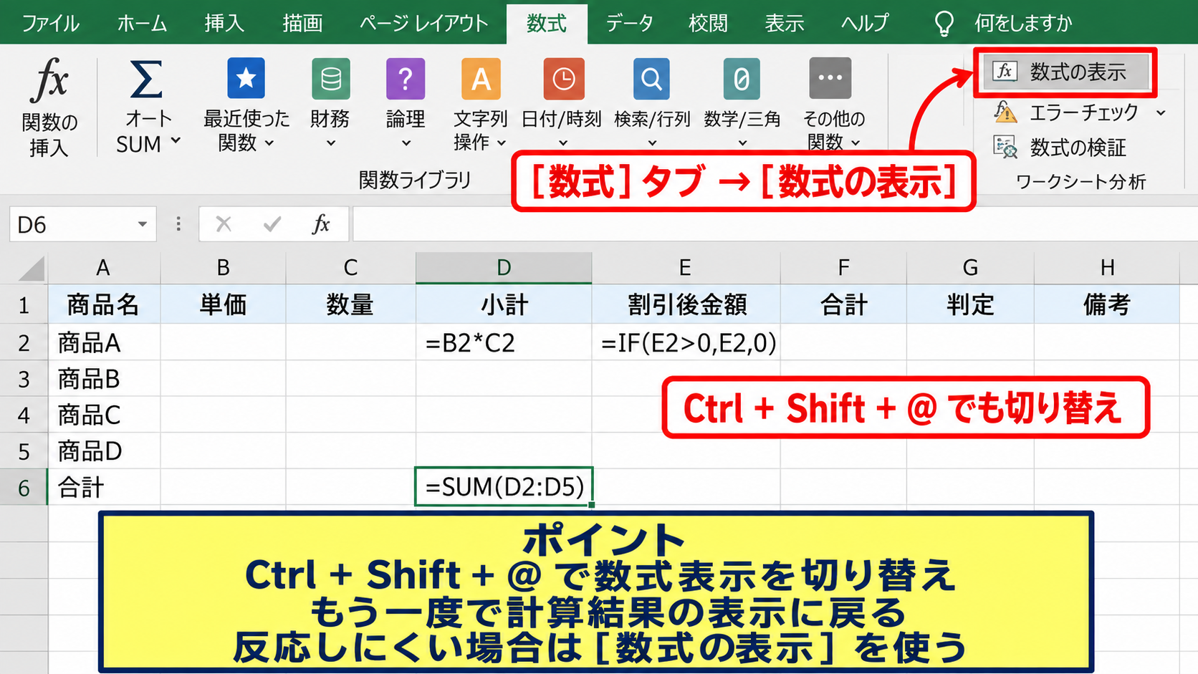The width and height of the screenshot is (1198, 674).
Task: Open the ファイル tab
Action: (x=50, y=23)
